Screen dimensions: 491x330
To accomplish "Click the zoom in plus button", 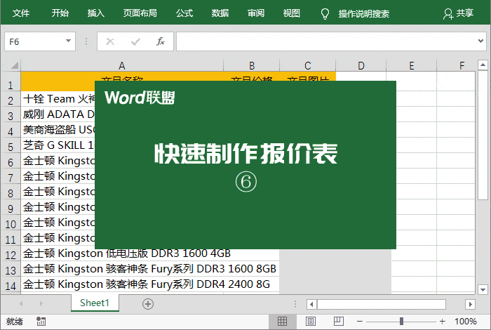I will pos(442,322).
